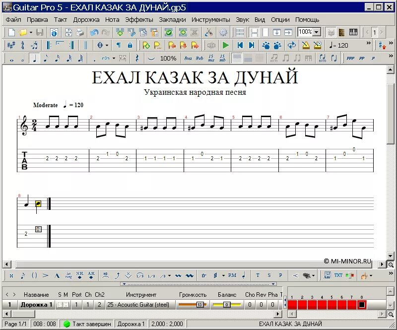Image resolution: width=397 pixels, height=330 pixels.
Task: Open the slide type dropdown arrow
Action: point(169,275)
